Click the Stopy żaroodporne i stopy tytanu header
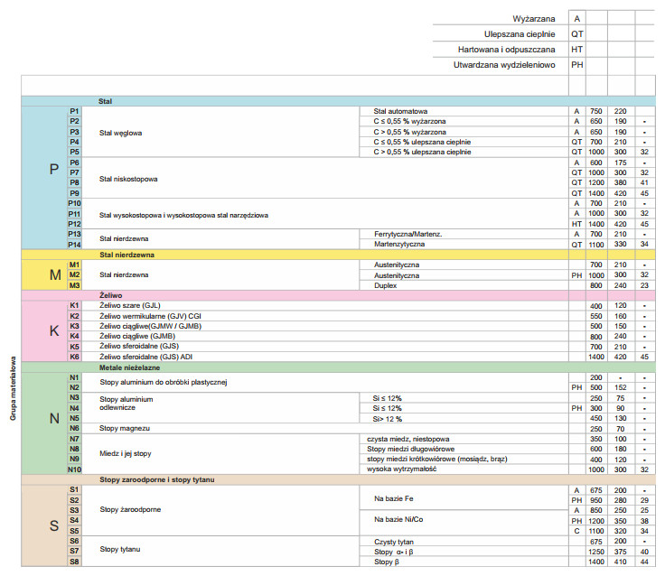665x576 pixels. 155,479
